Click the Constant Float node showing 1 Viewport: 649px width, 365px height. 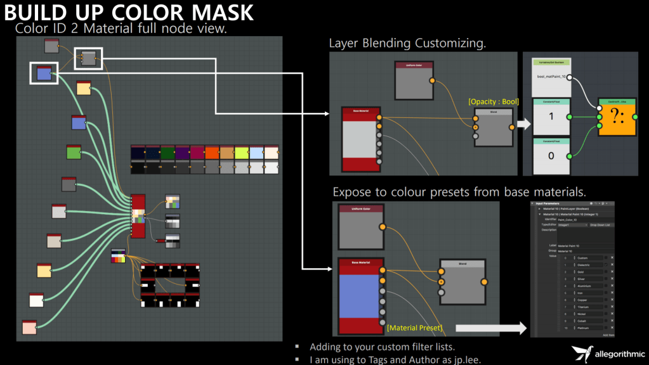click(551, 117)
